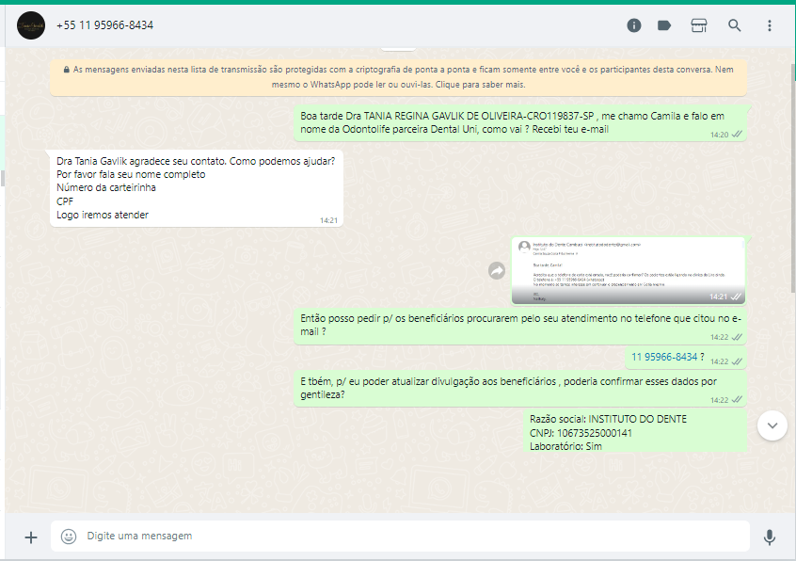The width and height of the screenshot is (796, 561).
Task: Click the forward arrow beside the email image
Action: [497, 271]
